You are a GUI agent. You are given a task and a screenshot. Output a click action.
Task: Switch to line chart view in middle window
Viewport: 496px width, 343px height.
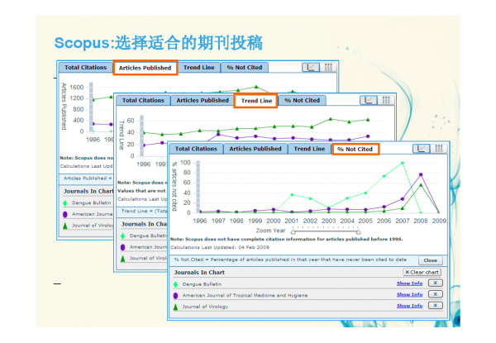pyautogui.click(x=369, y=100)
